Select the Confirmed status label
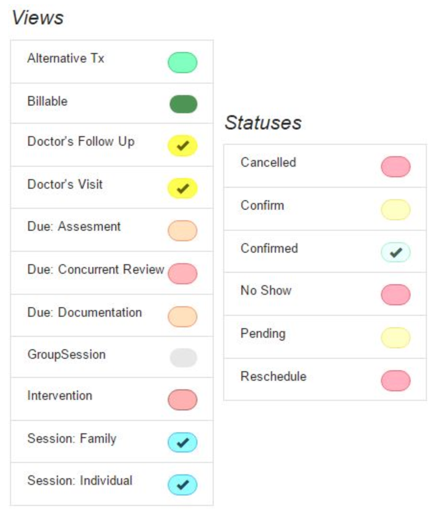The width and height of the screenshot is (434, 515). point(269,248)
